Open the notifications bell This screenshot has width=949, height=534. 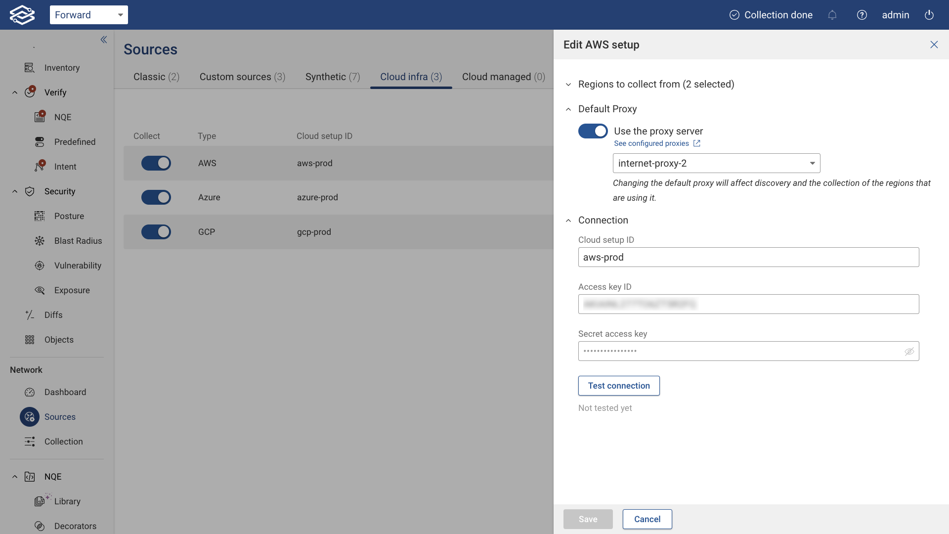pyautogui.click(x=832, y=15)
